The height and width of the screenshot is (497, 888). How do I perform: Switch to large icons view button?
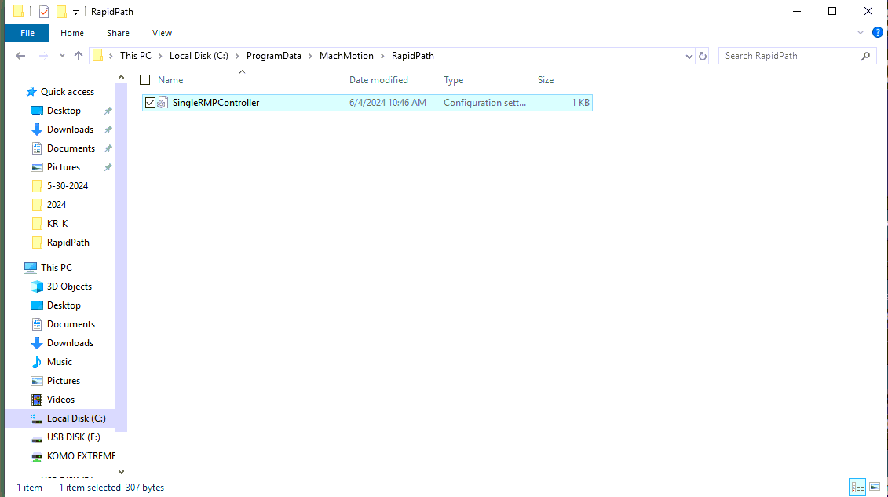(872, 487)
